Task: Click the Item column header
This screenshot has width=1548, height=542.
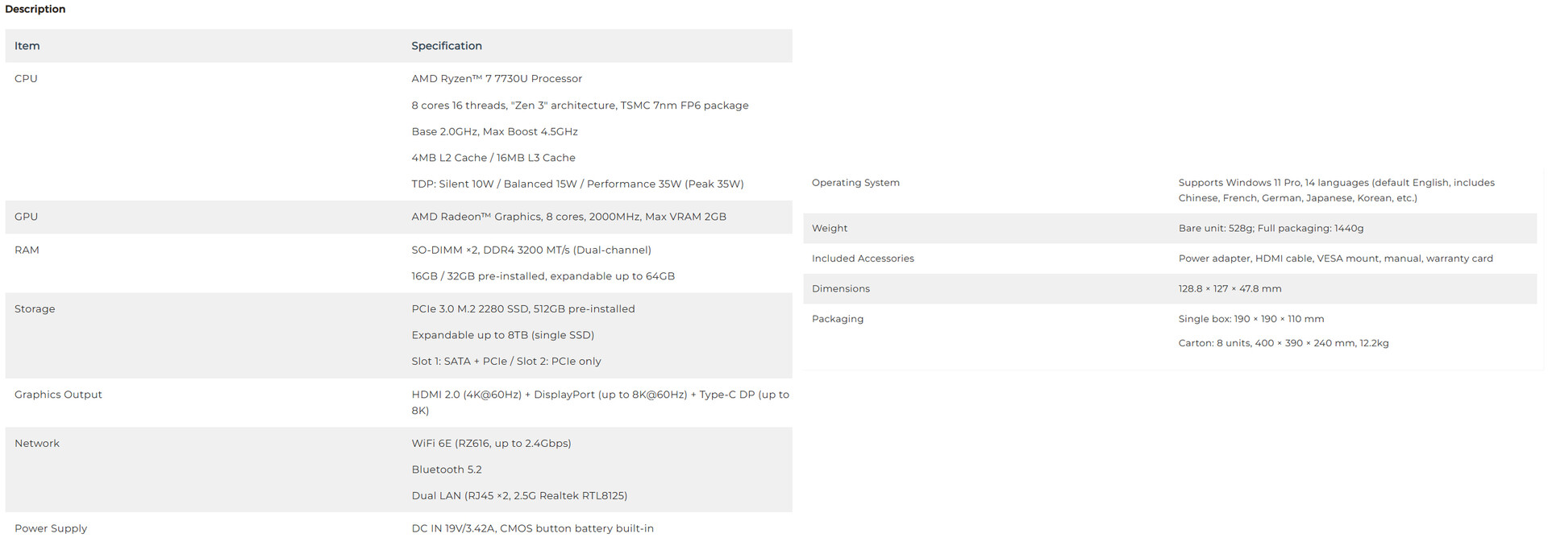Action: coord(27,46)
